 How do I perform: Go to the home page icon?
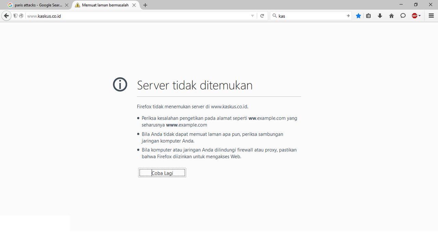tap(391, 16)
